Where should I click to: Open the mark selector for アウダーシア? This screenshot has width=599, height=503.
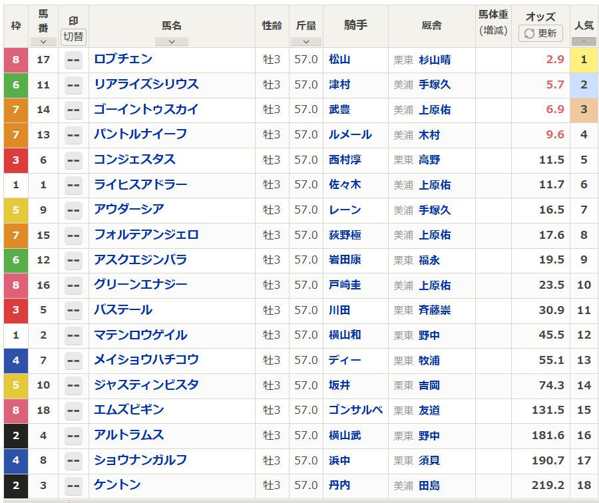tap(73, 210)
